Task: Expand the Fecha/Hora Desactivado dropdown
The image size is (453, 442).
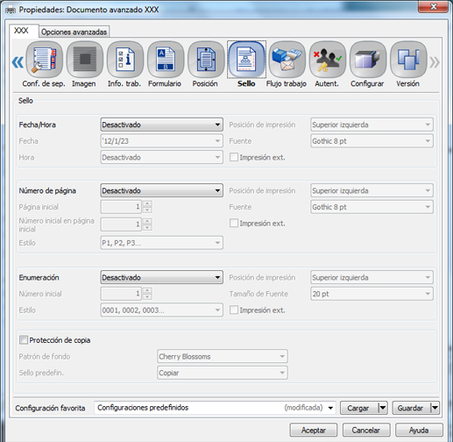Action: 161,125
